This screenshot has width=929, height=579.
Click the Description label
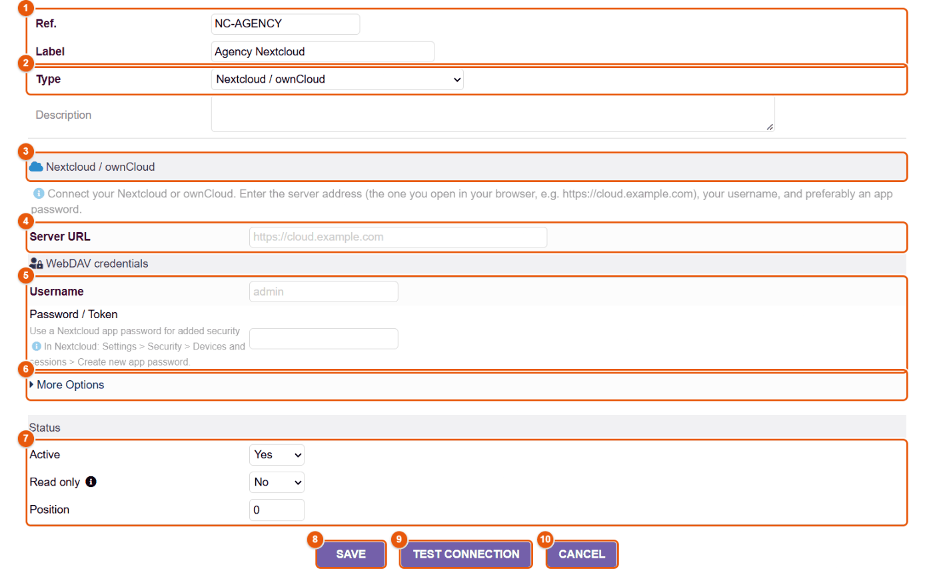(63, 115)
